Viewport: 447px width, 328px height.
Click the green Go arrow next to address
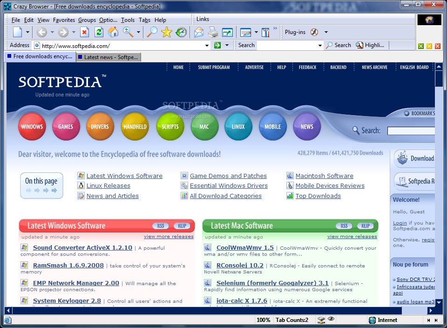tap(217, 45)
